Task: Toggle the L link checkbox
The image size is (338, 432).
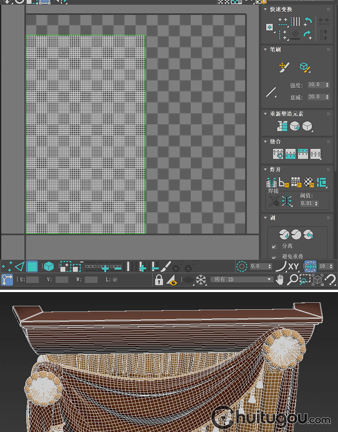Action: (115, 280)
